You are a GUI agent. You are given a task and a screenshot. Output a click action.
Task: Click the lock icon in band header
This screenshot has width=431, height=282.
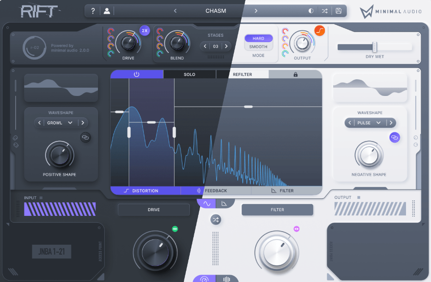[x=295, y=74]
